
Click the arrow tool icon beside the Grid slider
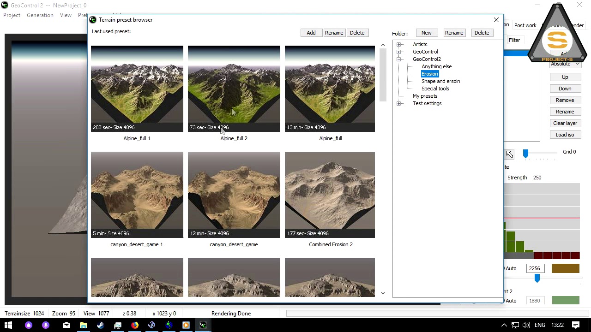pos(509,154)
